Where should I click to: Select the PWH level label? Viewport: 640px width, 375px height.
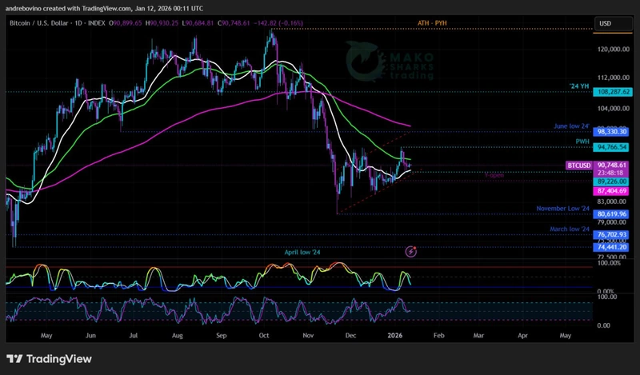point(582,142)
